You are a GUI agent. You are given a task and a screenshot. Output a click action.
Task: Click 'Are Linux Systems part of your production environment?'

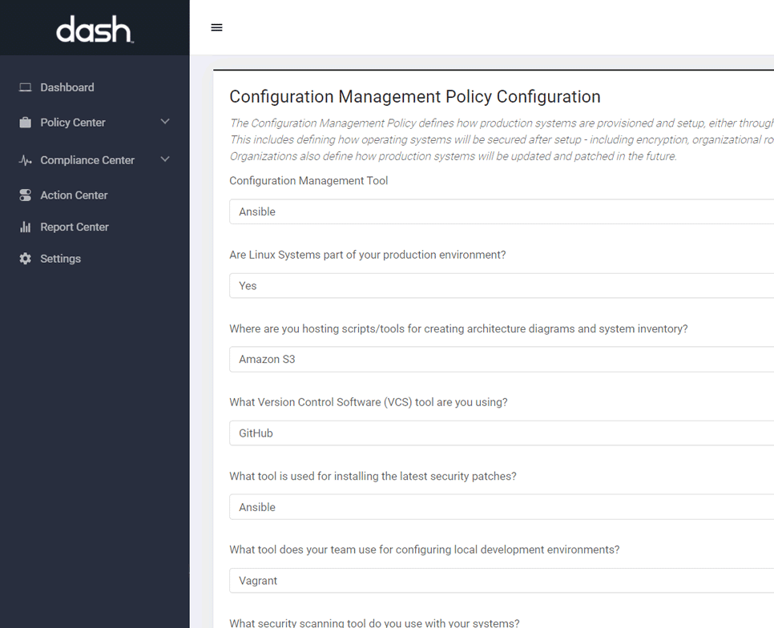(x=367, y=255)
